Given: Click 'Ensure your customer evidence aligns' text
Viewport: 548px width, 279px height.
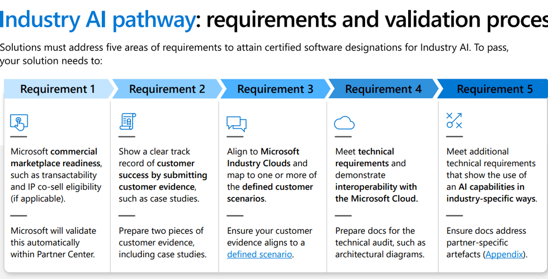Looking at the screenshot, I should pyautogui.click(x=270, y=243).
